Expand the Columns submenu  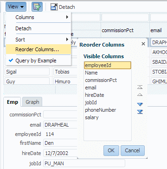[x=39, y=17]
